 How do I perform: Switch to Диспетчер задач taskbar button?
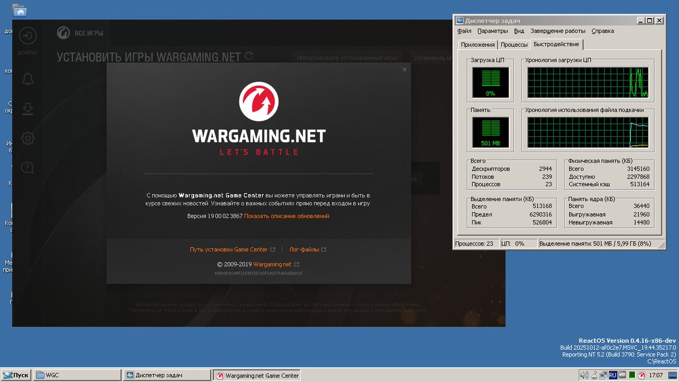(x=167, y=375)
